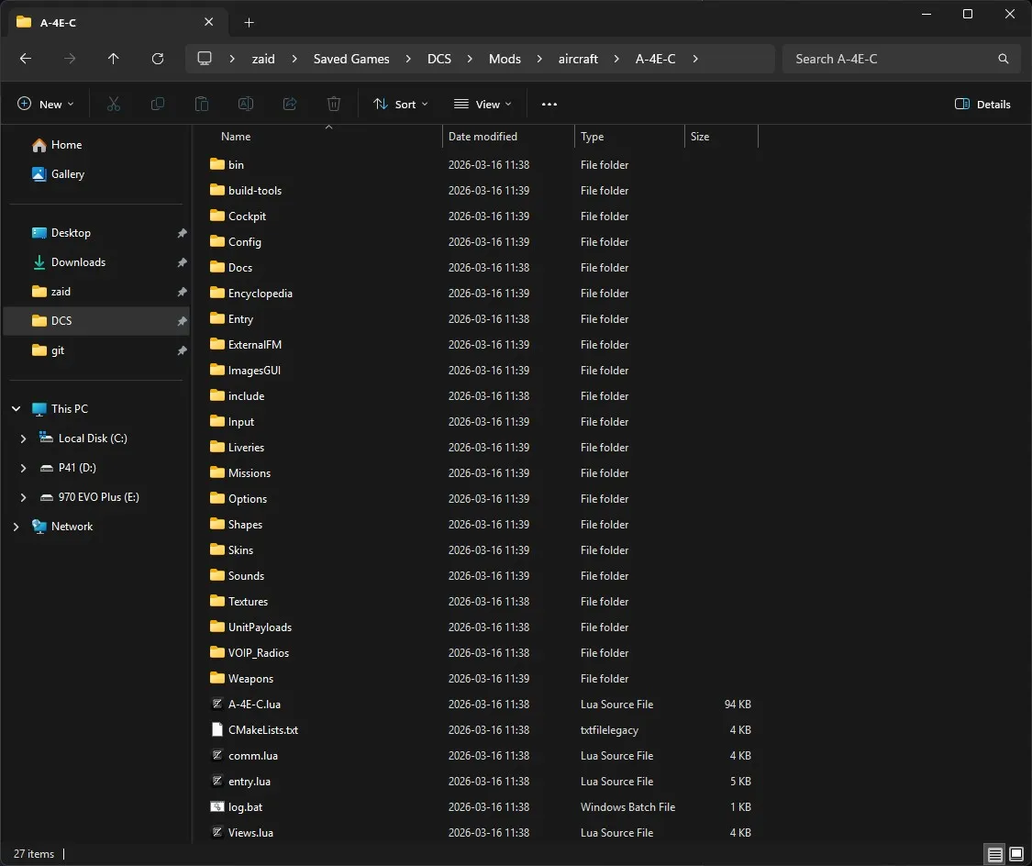1032x866 pixels.
Task: Open the New item menu
Action: (45, 104)
